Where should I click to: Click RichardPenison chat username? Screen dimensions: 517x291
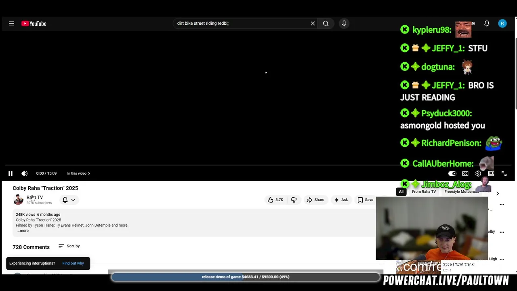click(x=451, y=143)
